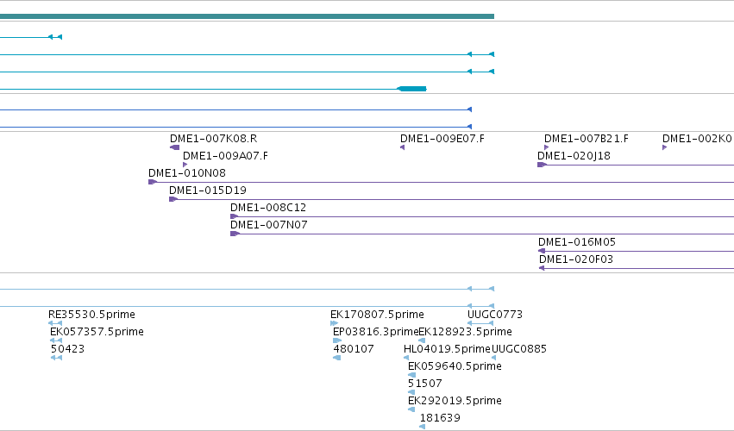The height and width of the screenshot is (431, 734).
Task: Select the 181639 feature arrow
Action: [423, 427]
